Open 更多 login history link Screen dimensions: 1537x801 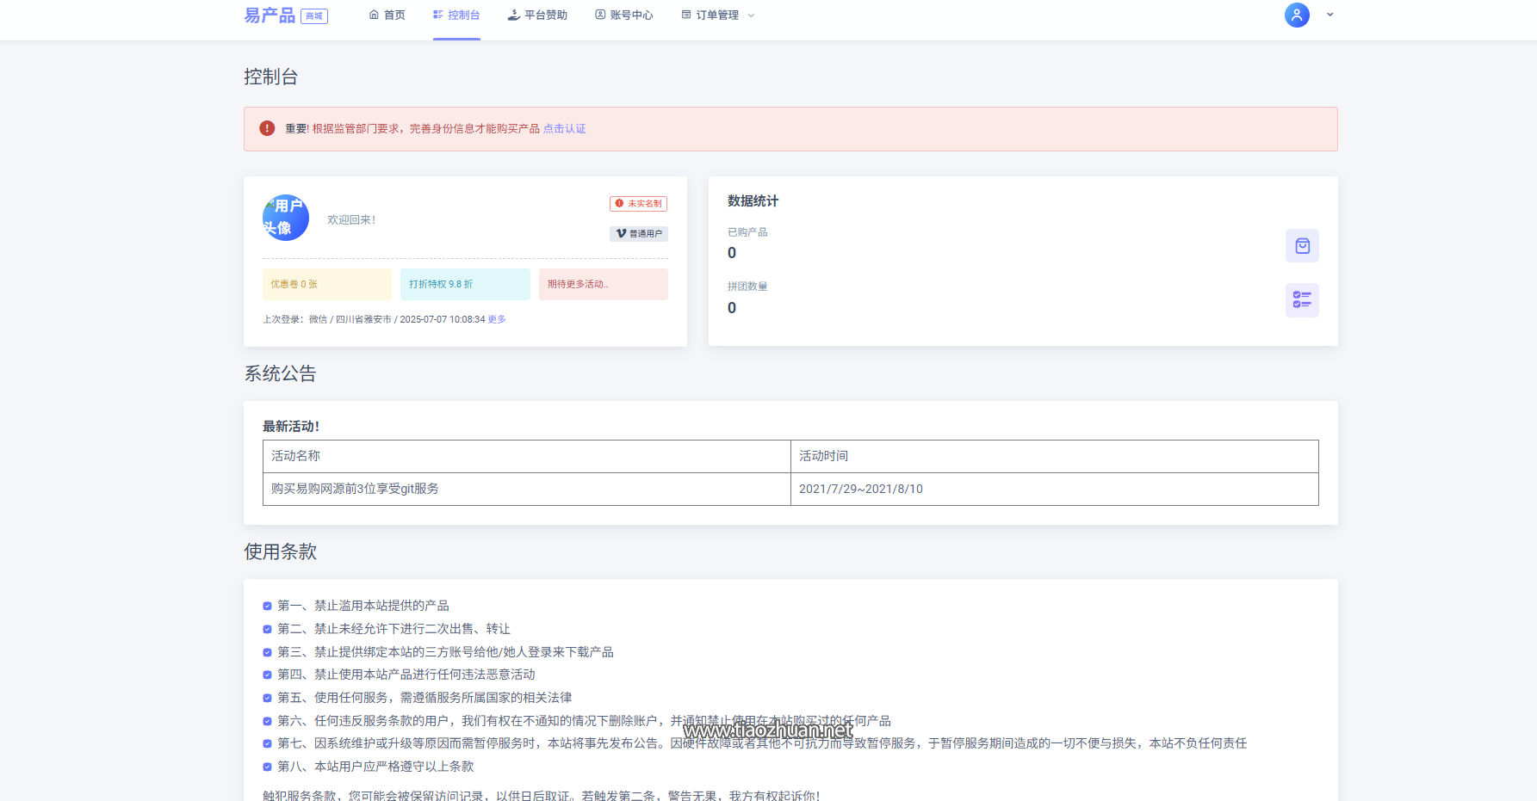[497, 319]
